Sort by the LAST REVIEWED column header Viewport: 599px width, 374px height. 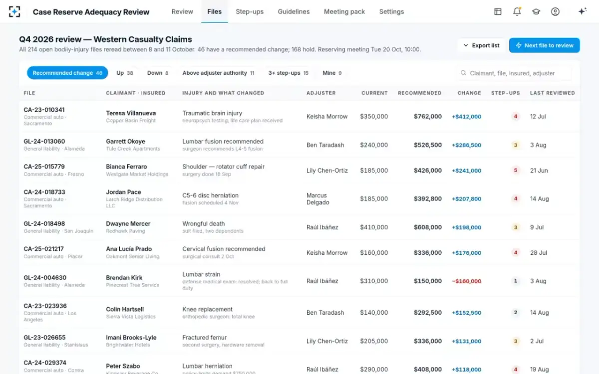click(553, 93)
